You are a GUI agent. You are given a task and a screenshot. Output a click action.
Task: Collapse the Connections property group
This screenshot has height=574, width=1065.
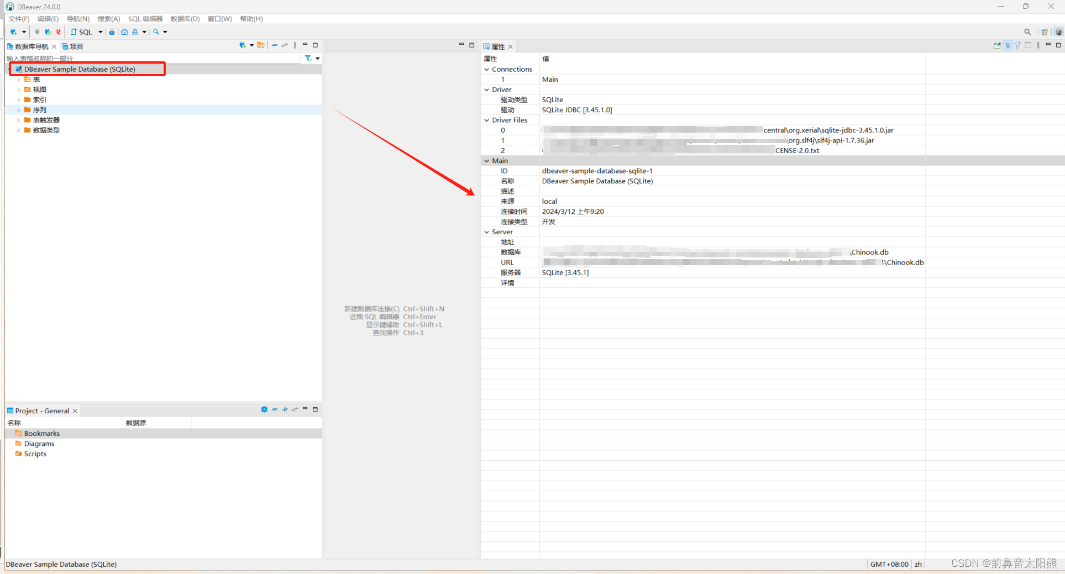tap(487, 70)
